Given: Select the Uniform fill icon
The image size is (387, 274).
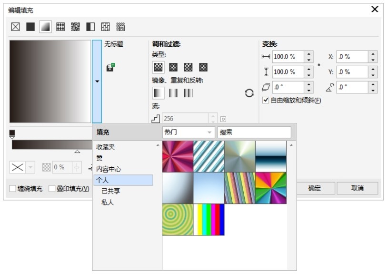Looking at the screenshot, I should [30, 27].
